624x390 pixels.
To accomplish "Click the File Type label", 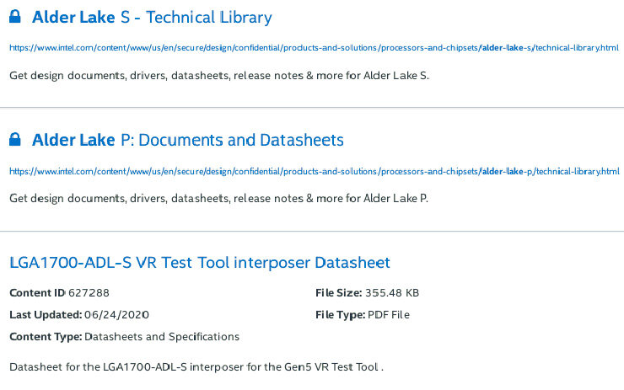I will click(341, 315).
